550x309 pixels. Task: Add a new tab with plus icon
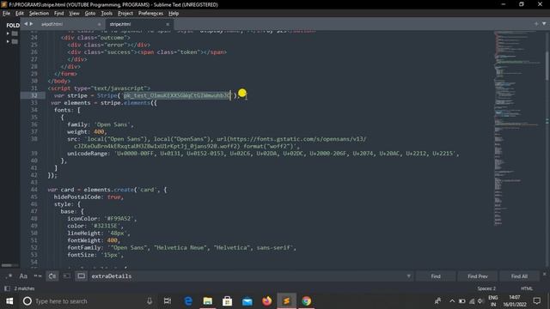[536, 24]
